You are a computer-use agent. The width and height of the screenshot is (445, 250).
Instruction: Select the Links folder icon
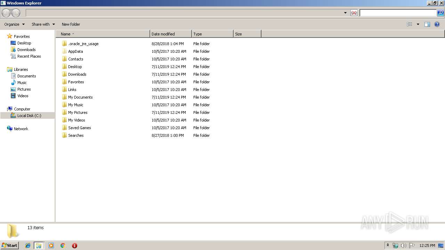64,90
